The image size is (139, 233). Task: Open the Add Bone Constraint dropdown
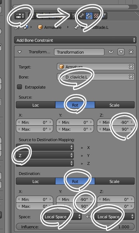(x=75, y=40)
